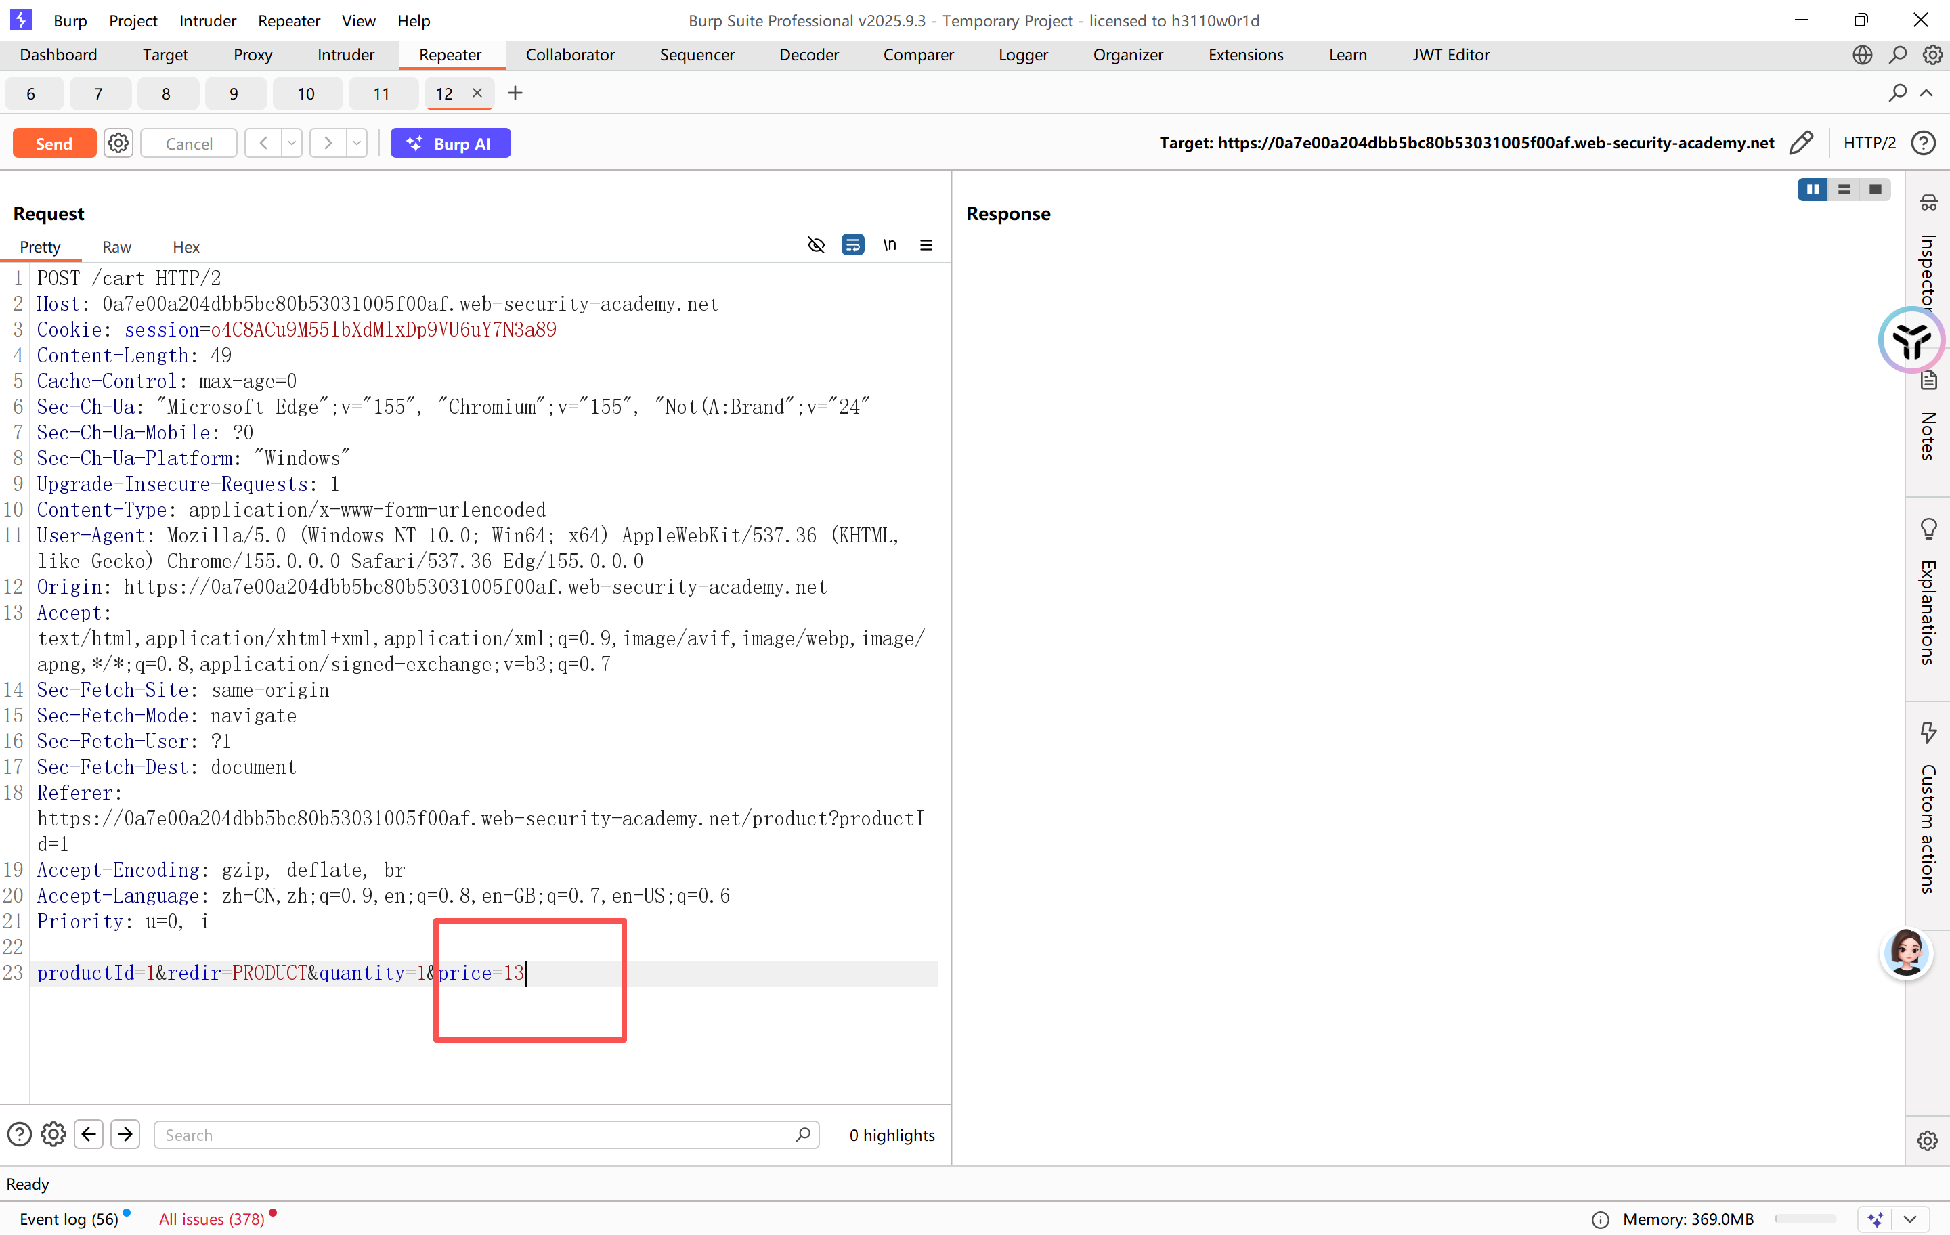Switch to the Hex request view
This screenshot has height=1235, width=1950.
point(186,247)
